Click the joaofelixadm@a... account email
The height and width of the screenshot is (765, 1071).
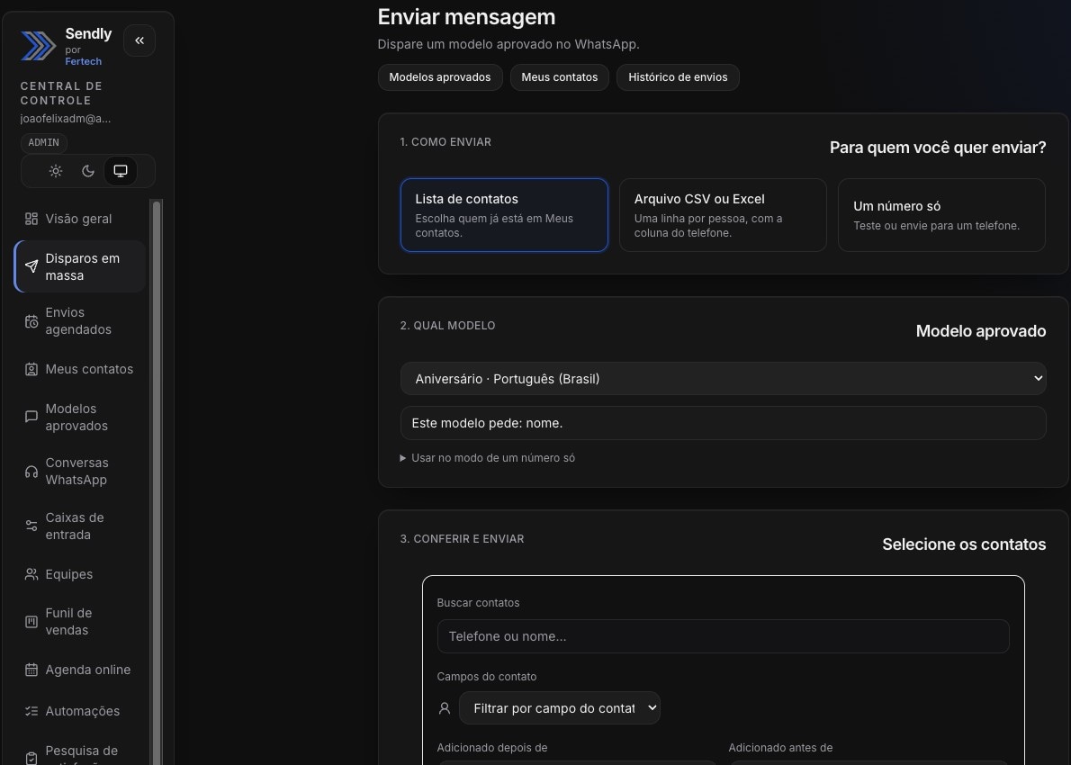(x=66, y=119)
